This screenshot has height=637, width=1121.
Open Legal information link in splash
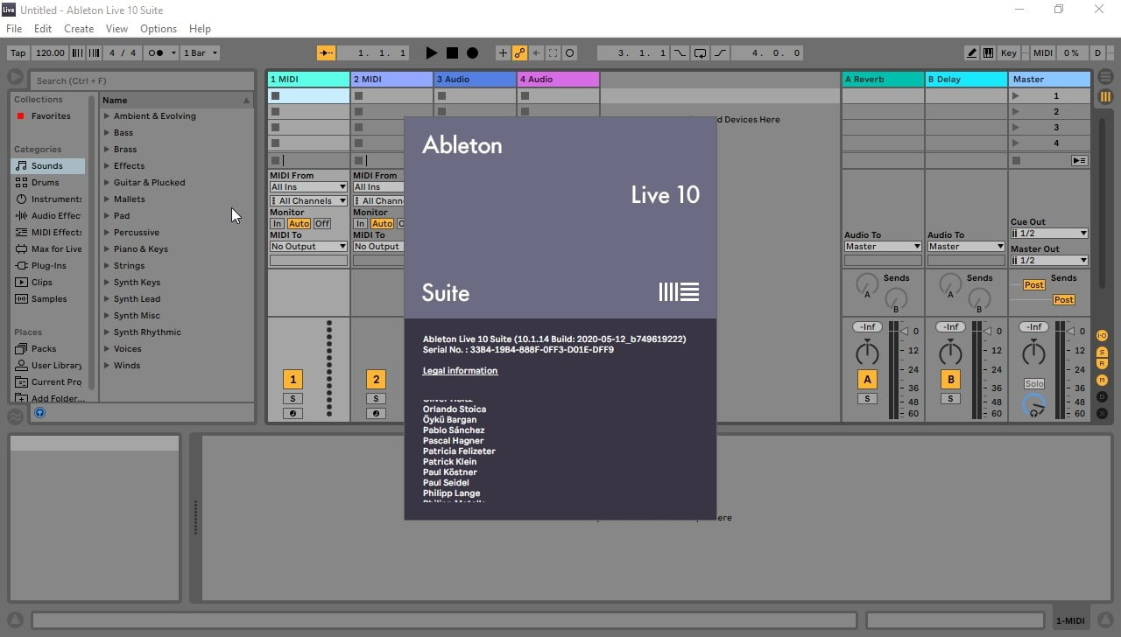tap(460, 371)
